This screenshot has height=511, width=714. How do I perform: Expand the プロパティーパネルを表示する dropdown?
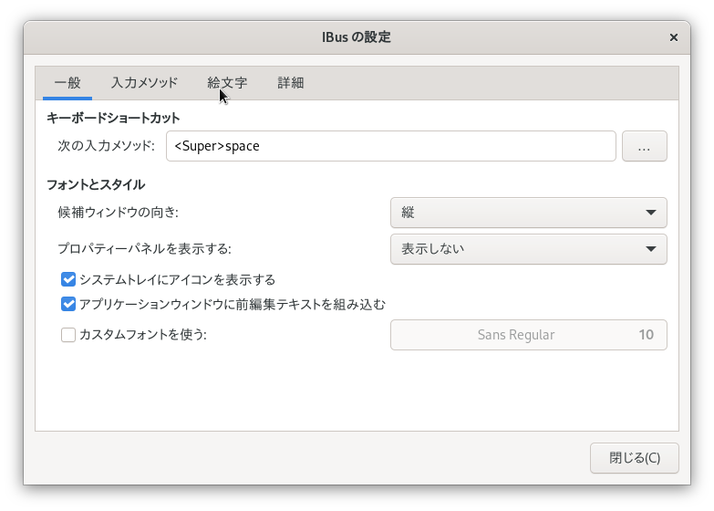point(529,249)
